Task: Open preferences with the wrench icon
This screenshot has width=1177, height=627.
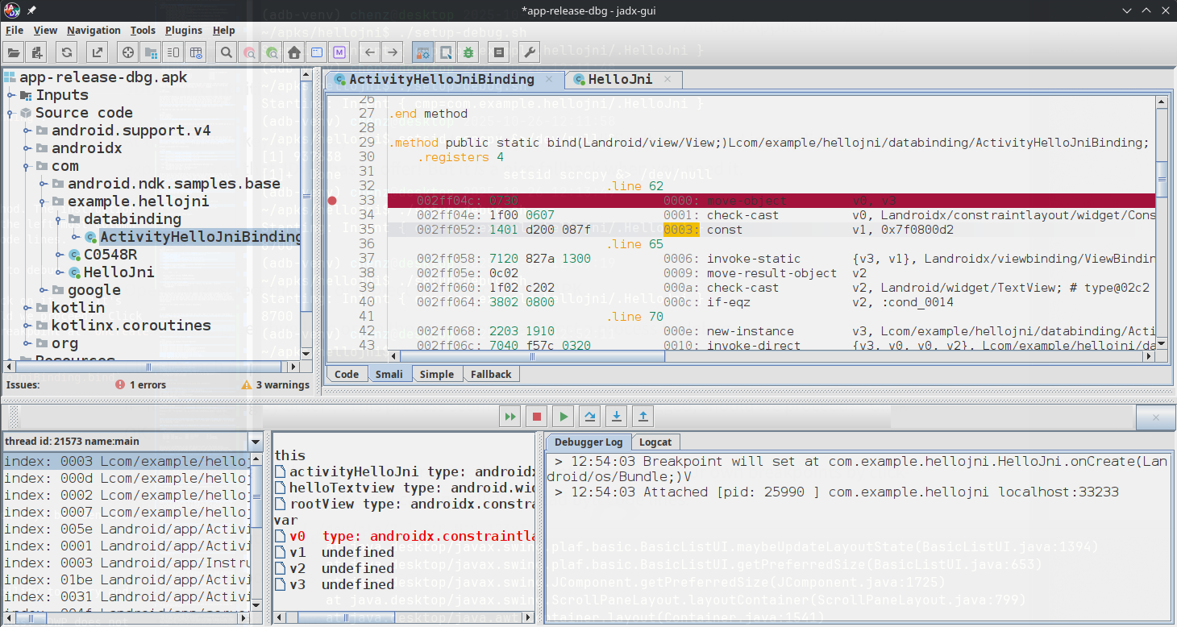Action: tap(530, 52)
